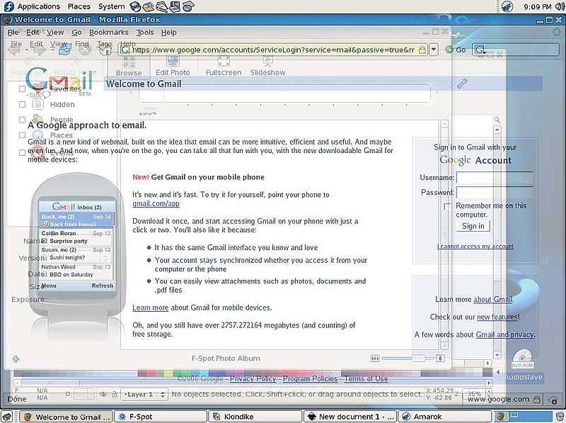Open the Layer 1 dropdown in Inkscape
This screenshot has height=423, width=566.
[144, 395]
